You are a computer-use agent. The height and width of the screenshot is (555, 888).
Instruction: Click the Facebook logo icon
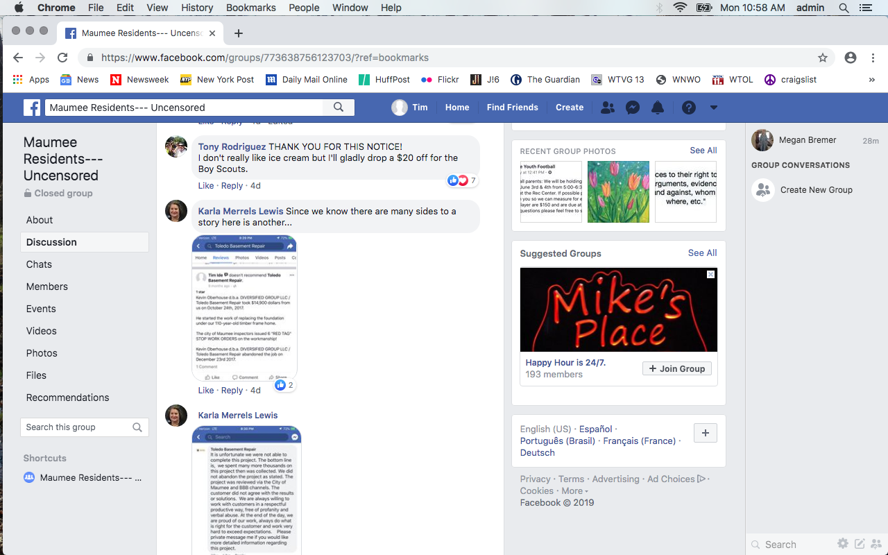point(32,108)
